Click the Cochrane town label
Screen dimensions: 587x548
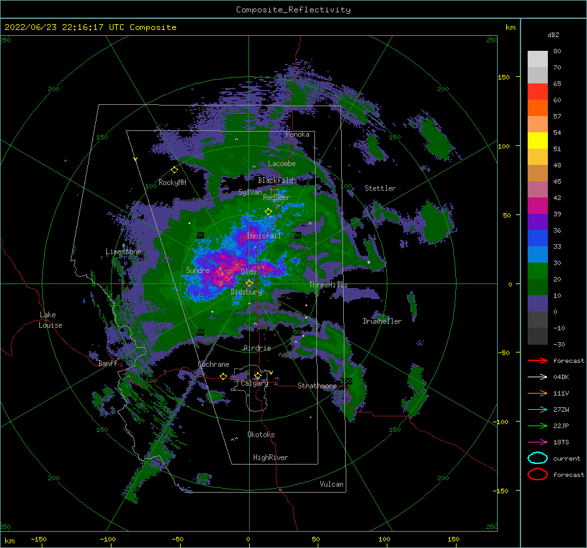pyautogui.click(x=213, y=364)
